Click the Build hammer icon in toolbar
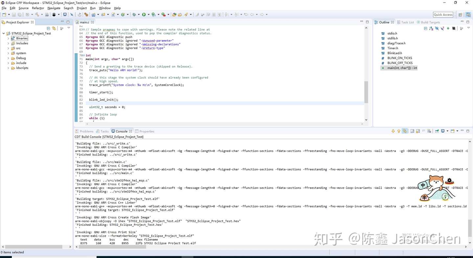The width and height of the screenshot is (473, 258). 37,14
